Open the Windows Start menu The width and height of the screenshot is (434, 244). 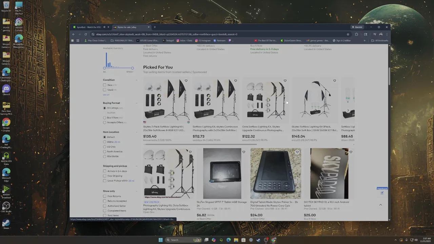point(161,240)
